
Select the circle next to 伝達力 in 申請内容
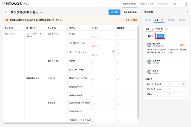pos(170,94)
